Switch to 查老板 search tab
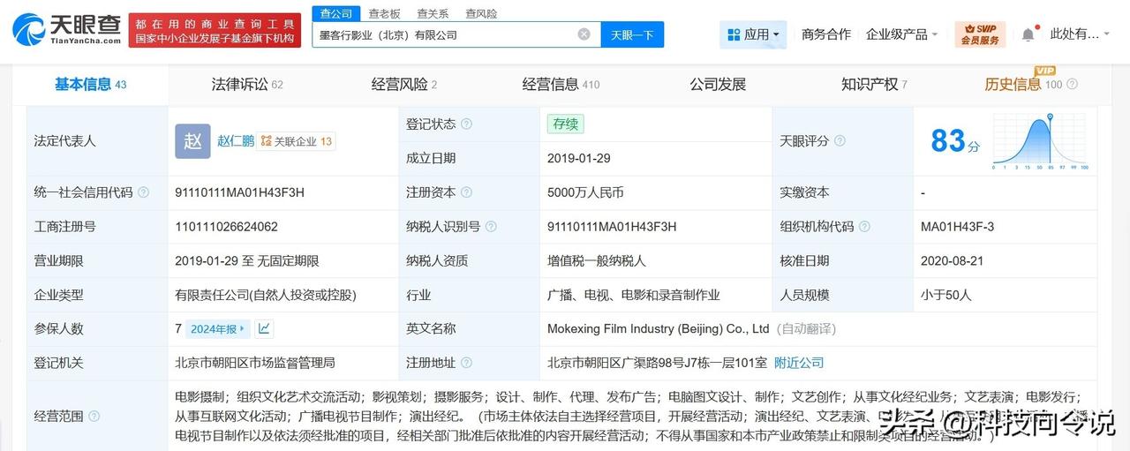The image size is (1130, 451). tap(384, 13)
